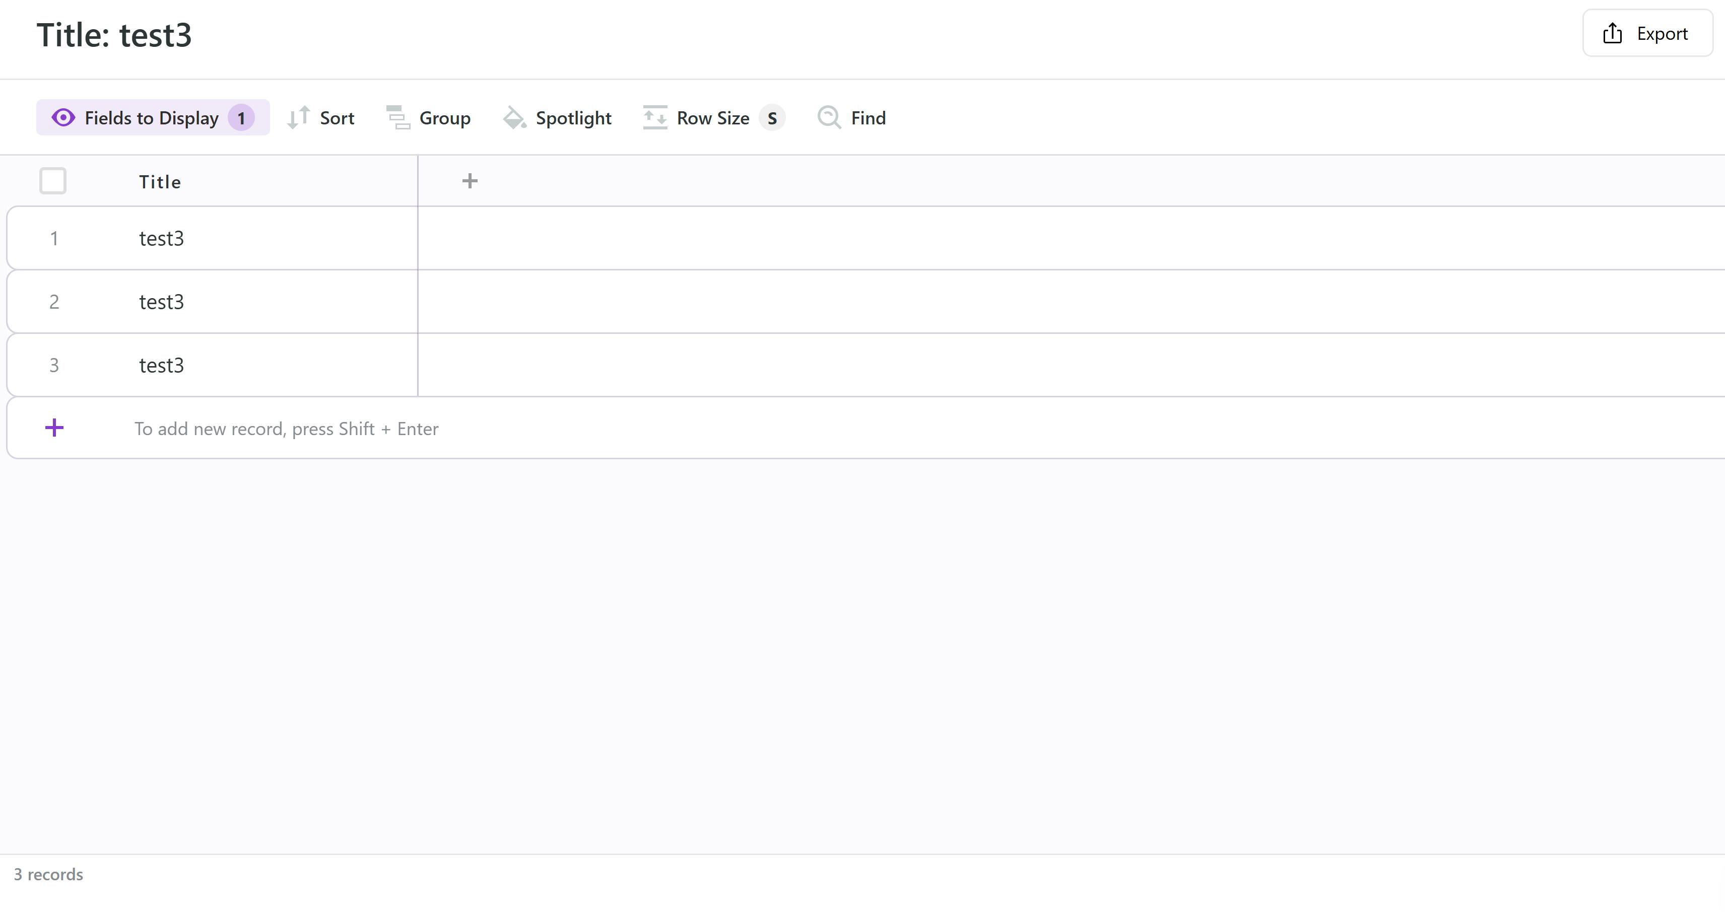This screenshot has height=912, width=1725.
Task: Select row 1 number cell
Action: (54, 238)
